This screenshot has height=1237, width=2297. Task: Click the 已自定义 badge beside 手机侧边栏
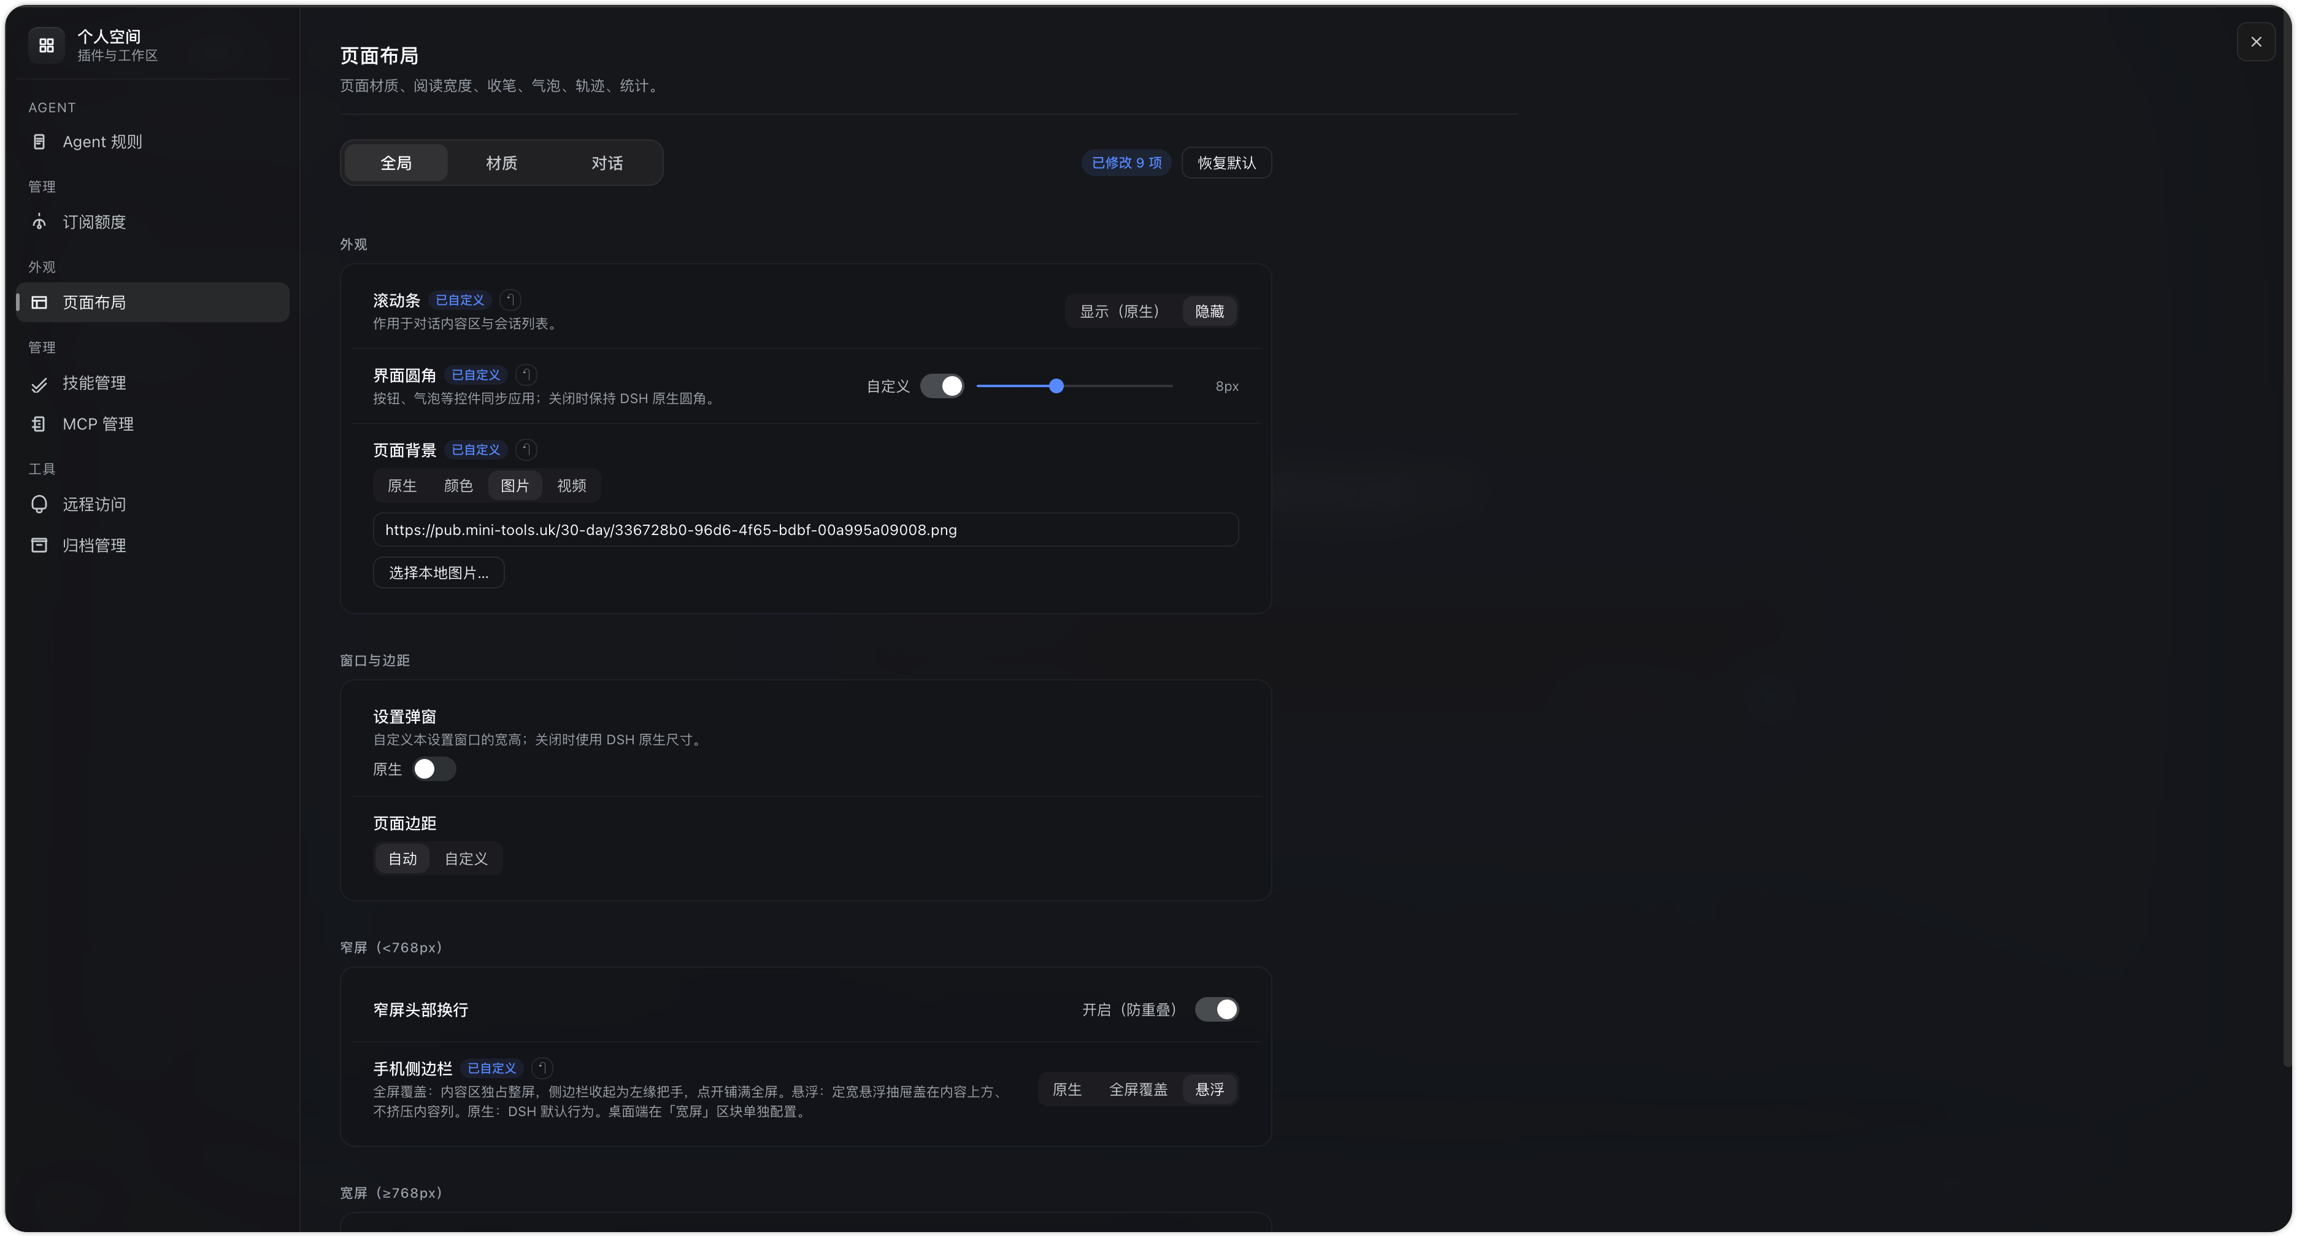(x=492, y=1068)
